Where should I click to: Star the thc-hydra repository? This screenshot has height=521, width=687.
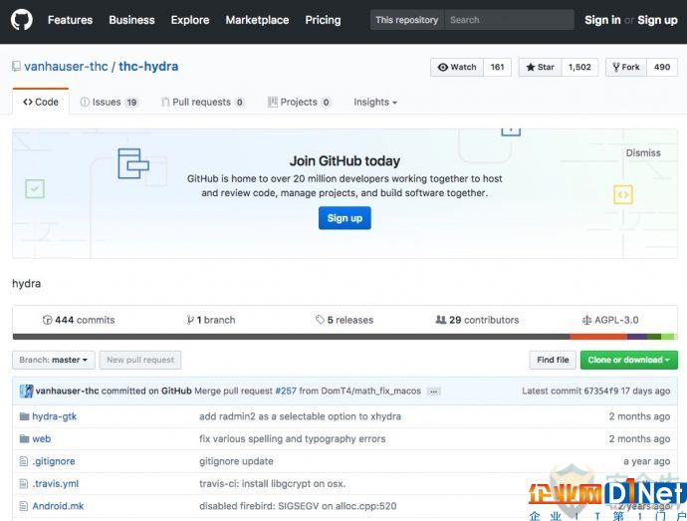coord(541,67)
